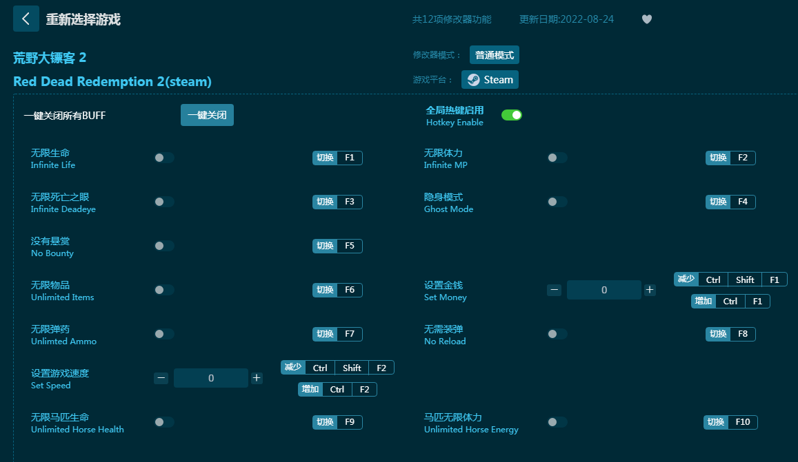
Task: Click the Set Money value field
Action: 604,290
